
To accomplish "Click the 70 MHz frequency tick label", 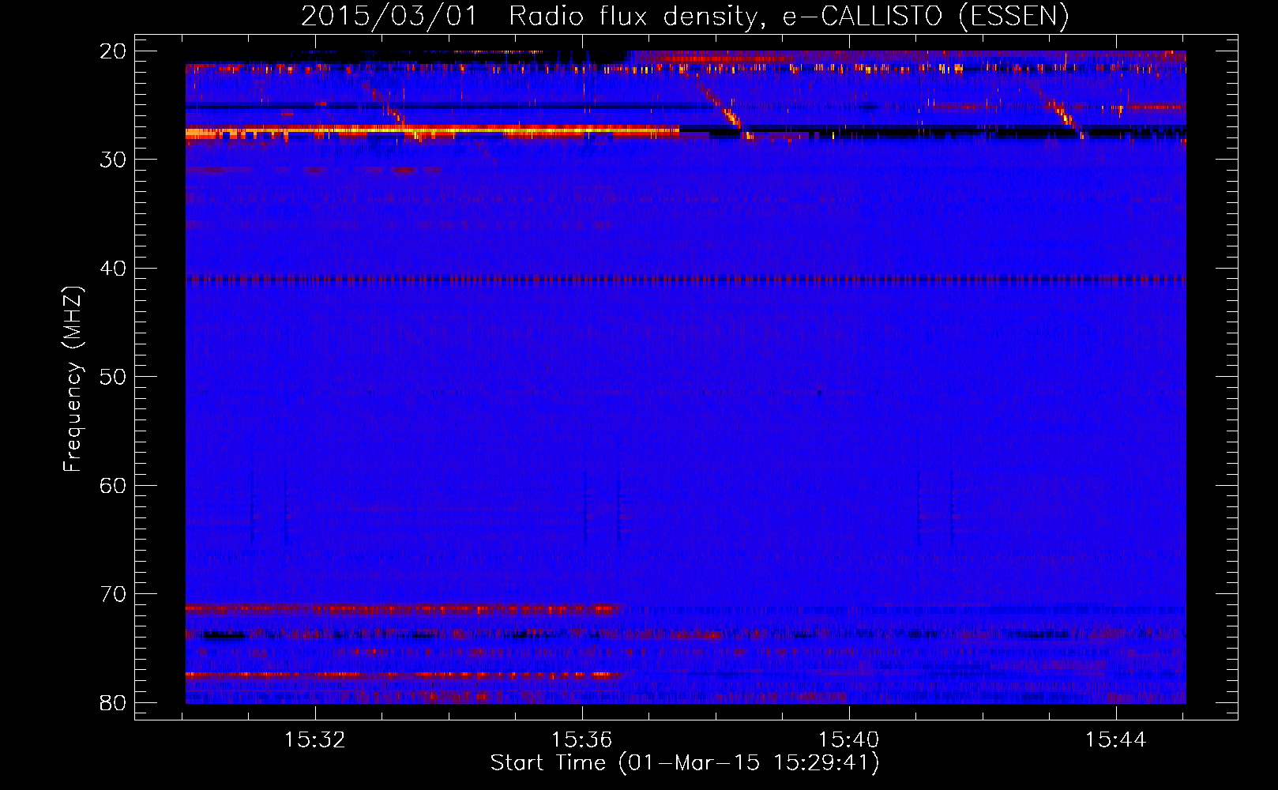I will [113, 594].
